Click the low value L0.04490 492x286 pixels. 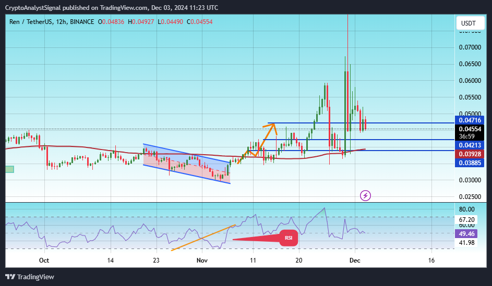point(170,22)
